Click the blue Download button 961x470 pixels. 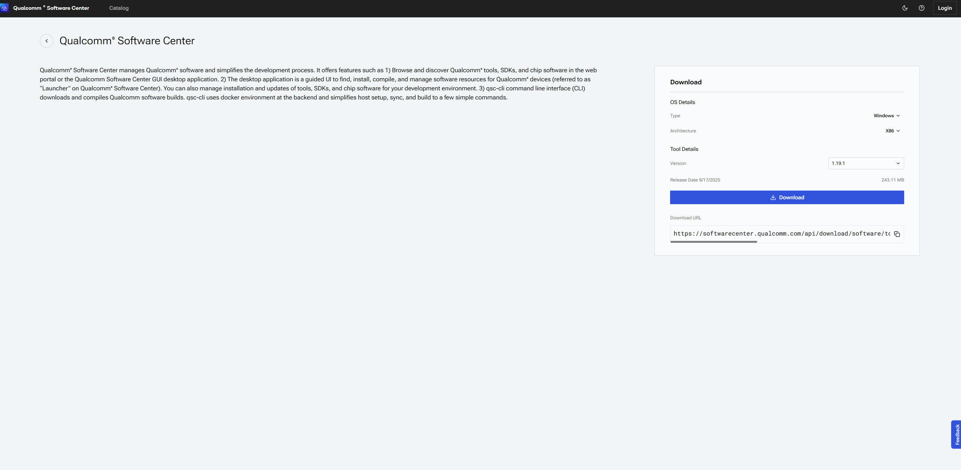point(787,197)
